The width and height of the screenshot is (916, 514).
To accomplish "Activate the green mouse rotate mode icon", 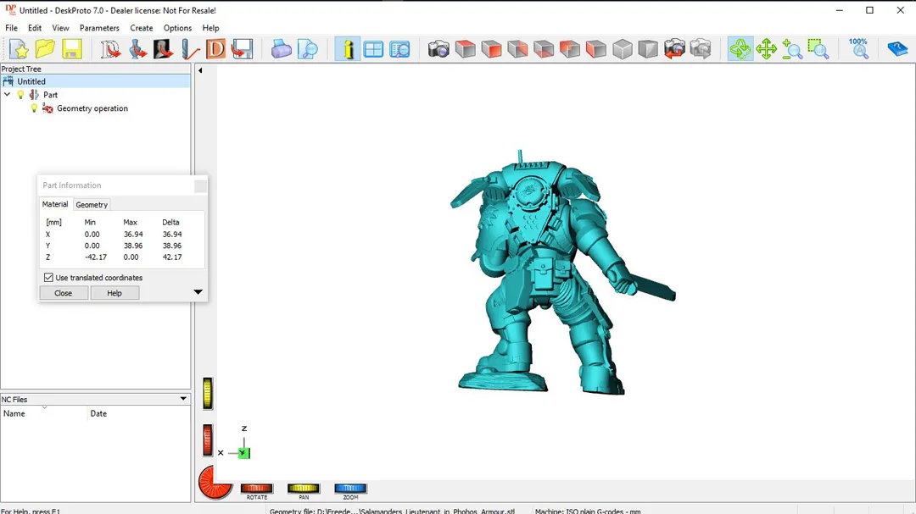I will pos(740,50).
